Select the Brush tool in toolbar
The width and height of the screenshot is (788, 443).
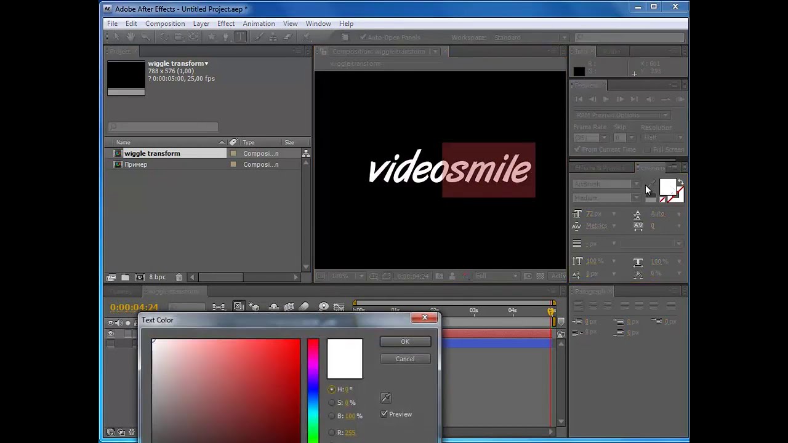(259, 38)
